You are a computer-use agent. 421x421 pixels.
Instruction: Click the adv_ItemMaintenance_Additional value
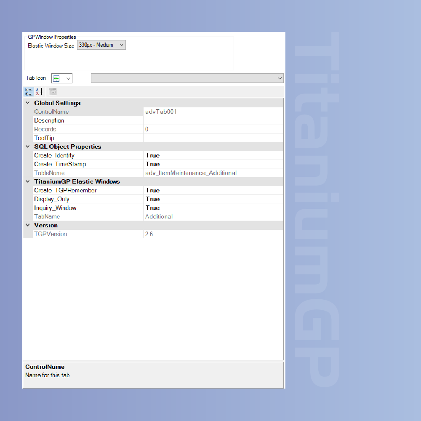(191, 173)
